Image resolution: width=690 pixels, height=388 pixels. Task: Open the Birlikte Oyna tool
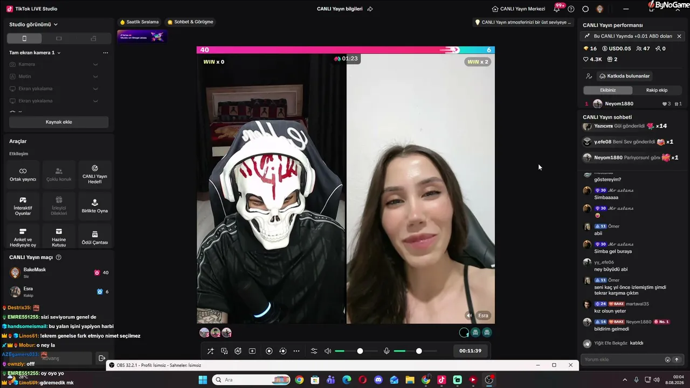[x=95, y=206]
